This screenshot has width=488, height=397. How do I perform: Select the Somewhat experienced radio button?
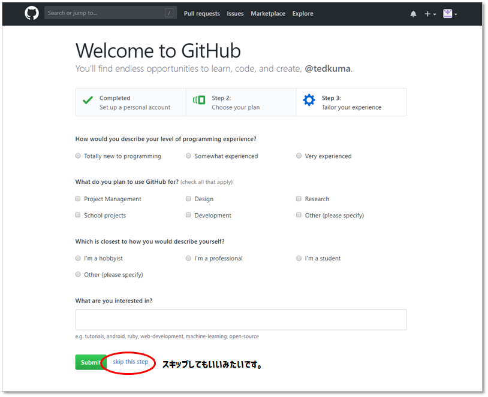(188, 155)
